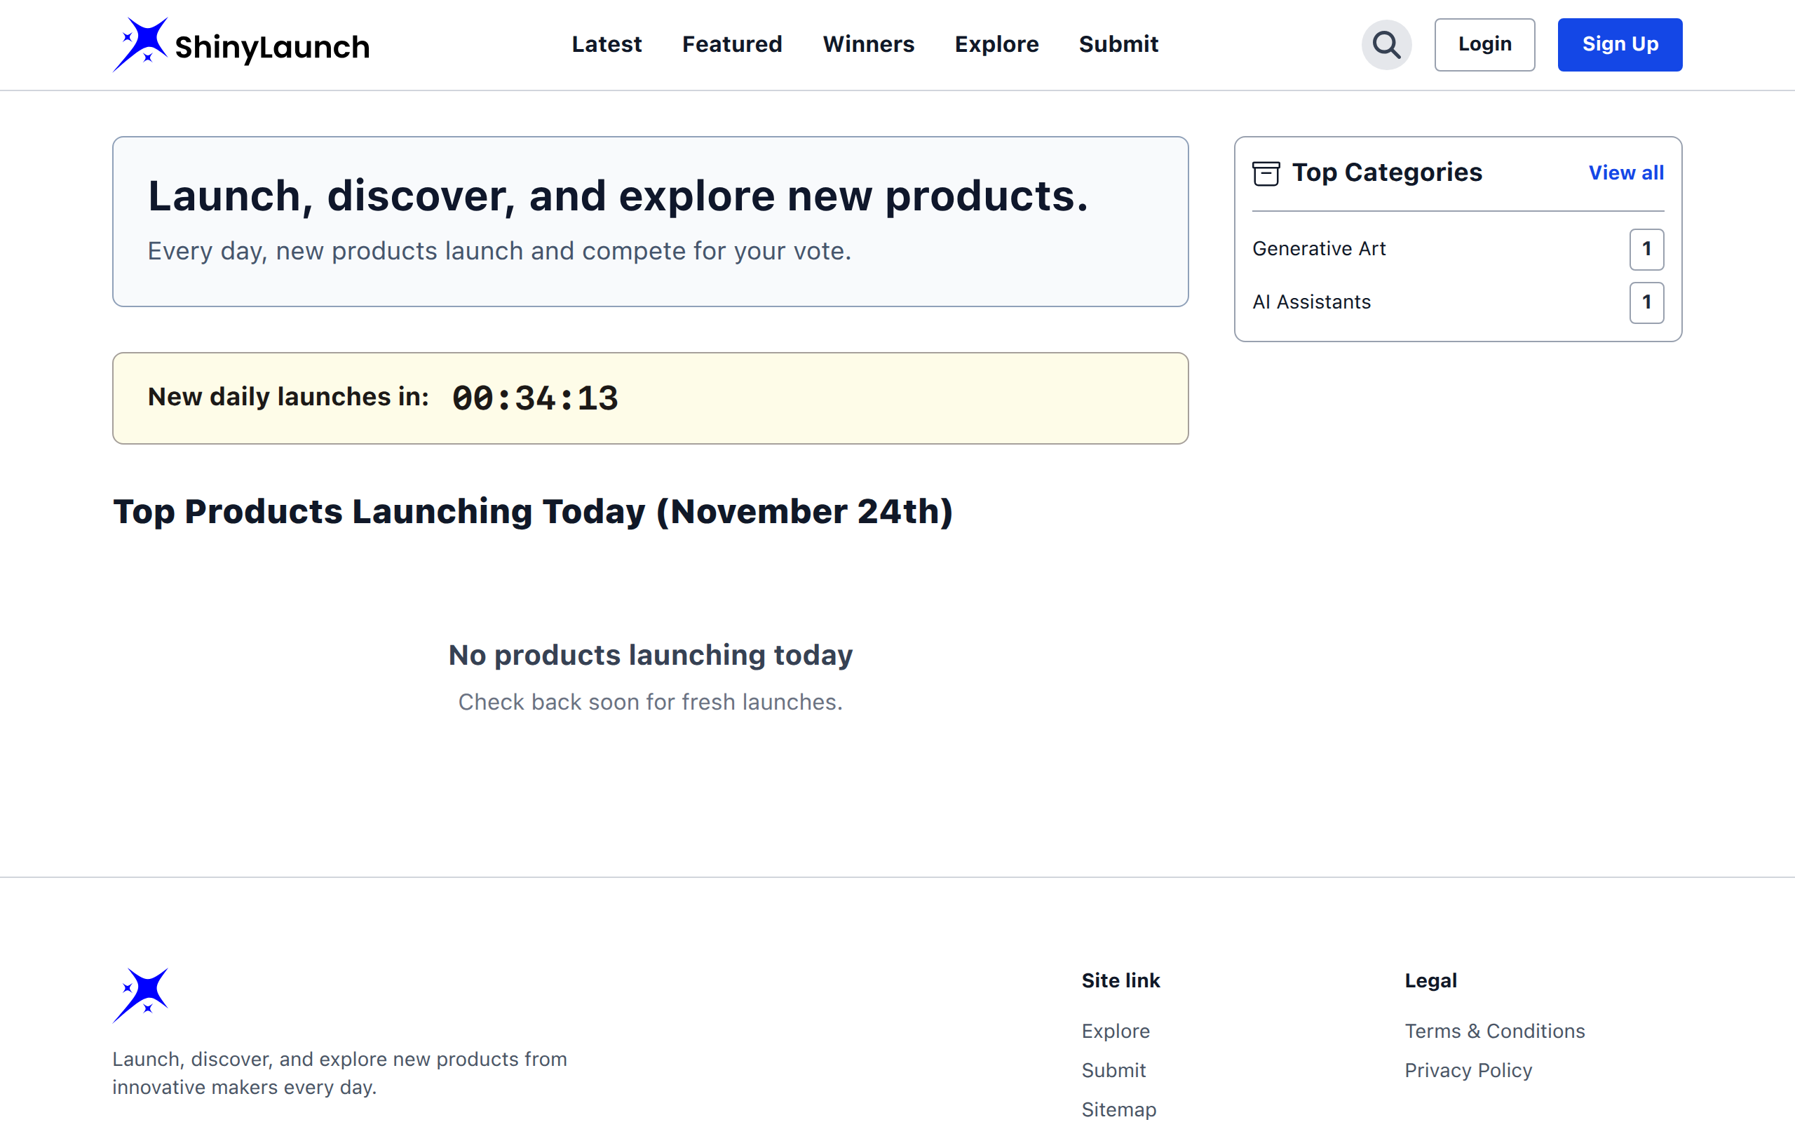The width and height of the screenshot is (1795, 1122).
Task: Click the archive icon beside Top Categories
Action: 1267,173
